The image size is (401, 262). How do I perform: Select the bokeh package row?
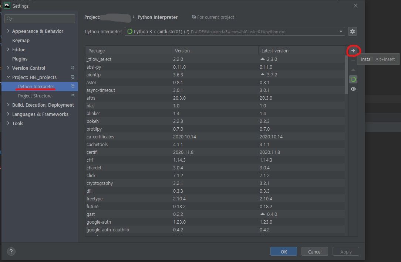click(x=215, y=121)
